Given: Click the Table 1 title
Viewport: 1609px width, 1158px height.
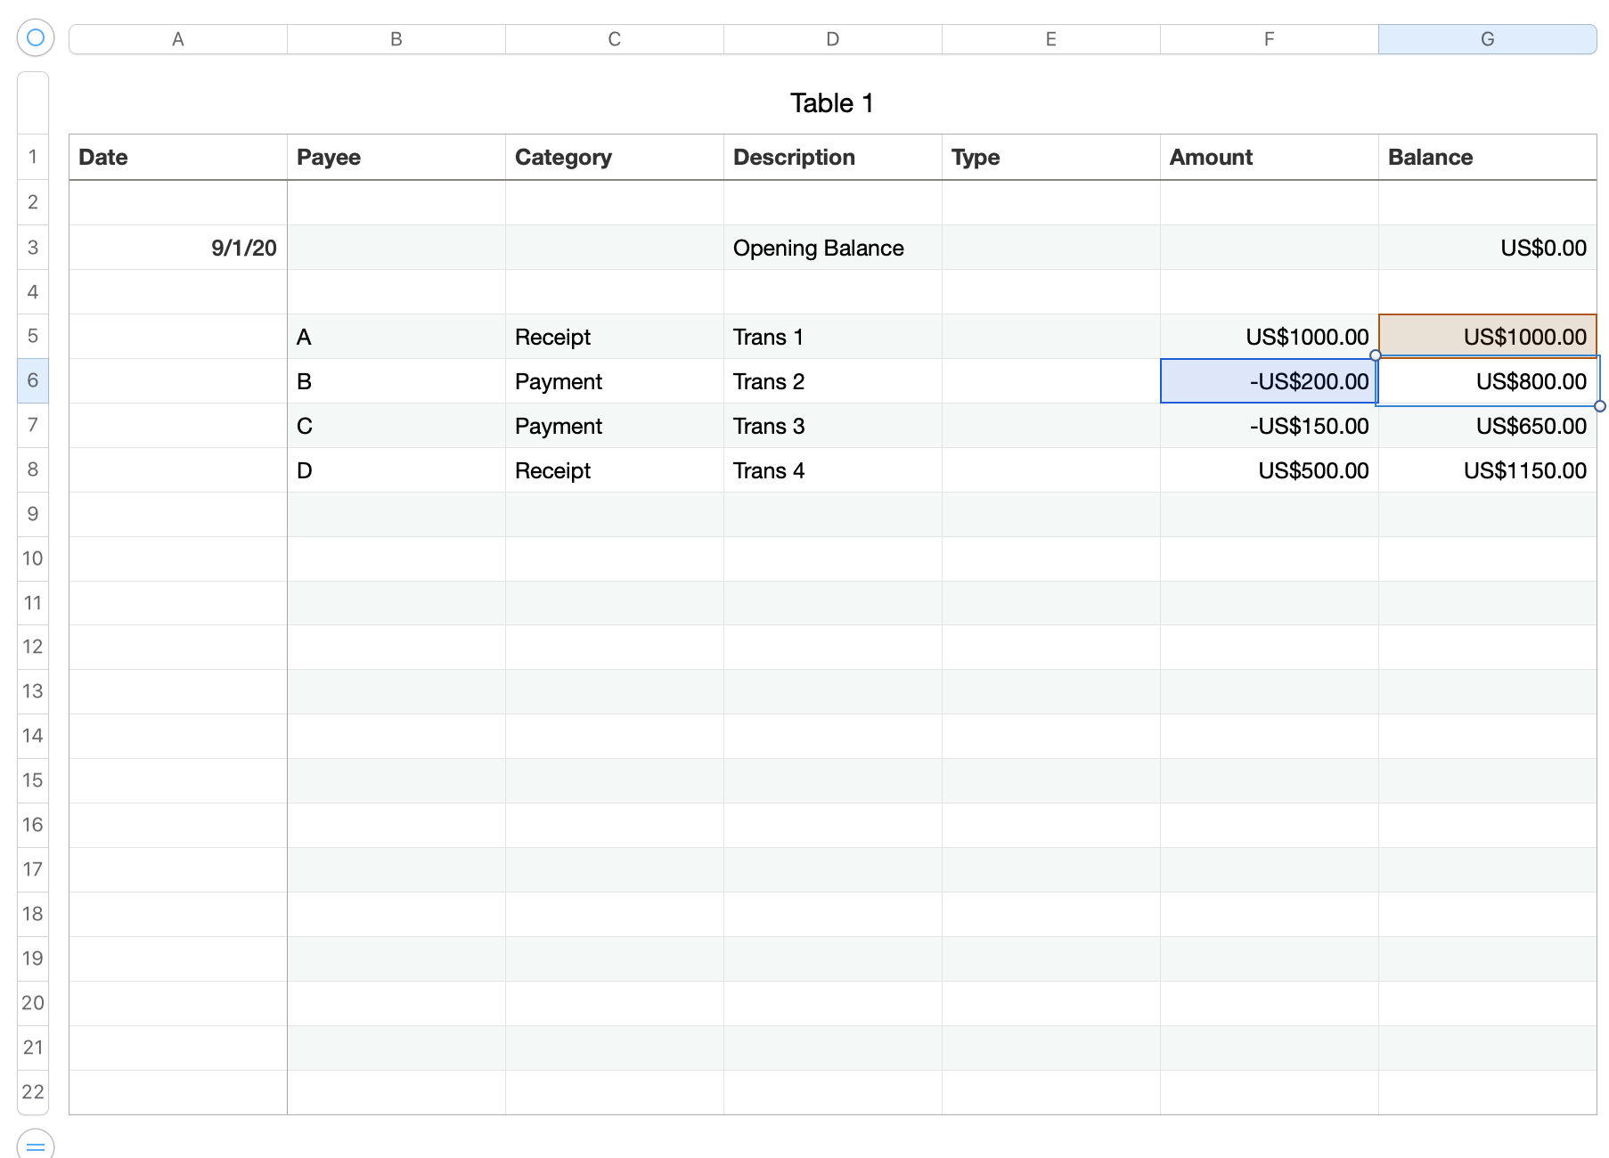Looking at the screenshot, I should (832, 103).
